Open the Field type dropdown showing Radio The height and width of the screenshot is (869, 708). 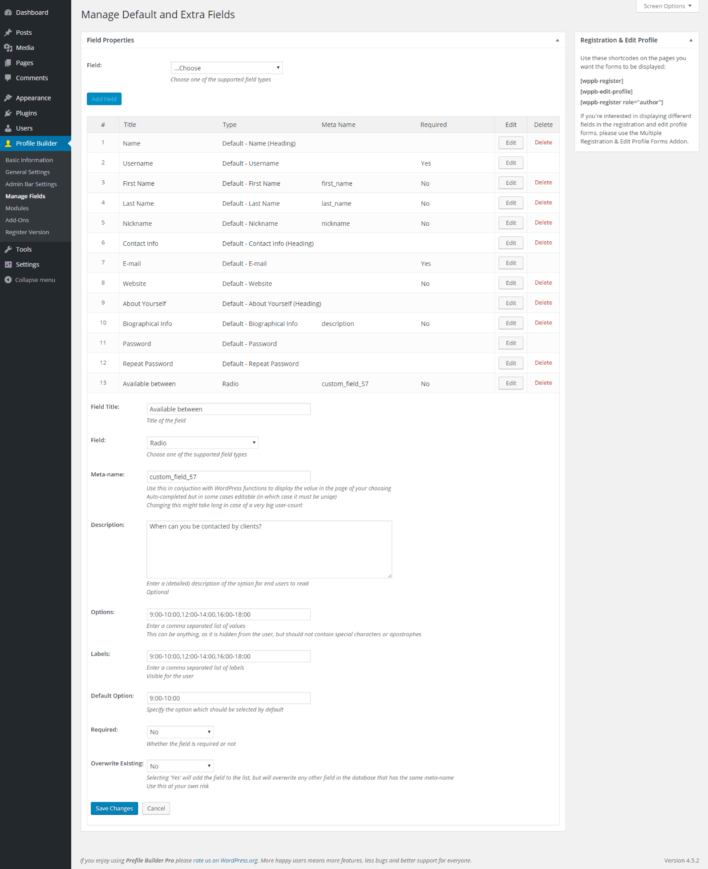202,443
